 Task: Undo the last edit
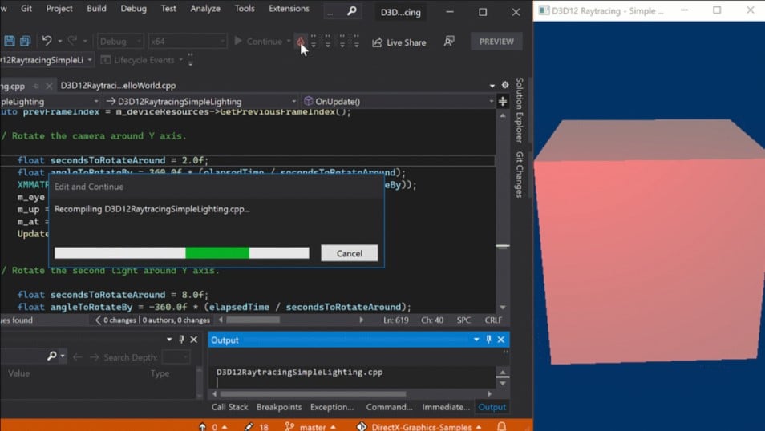47,41
